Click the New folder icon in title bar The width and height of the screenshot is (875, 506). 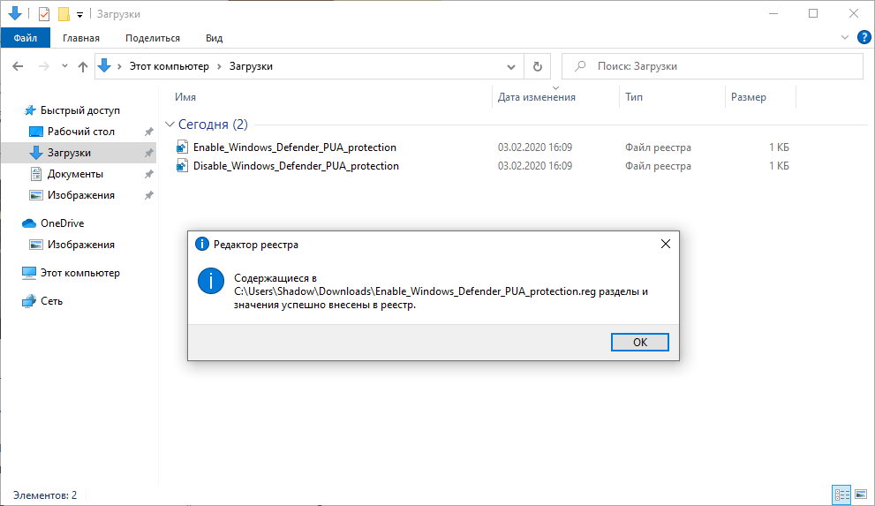pyautogui.click(x=64, y=14)
